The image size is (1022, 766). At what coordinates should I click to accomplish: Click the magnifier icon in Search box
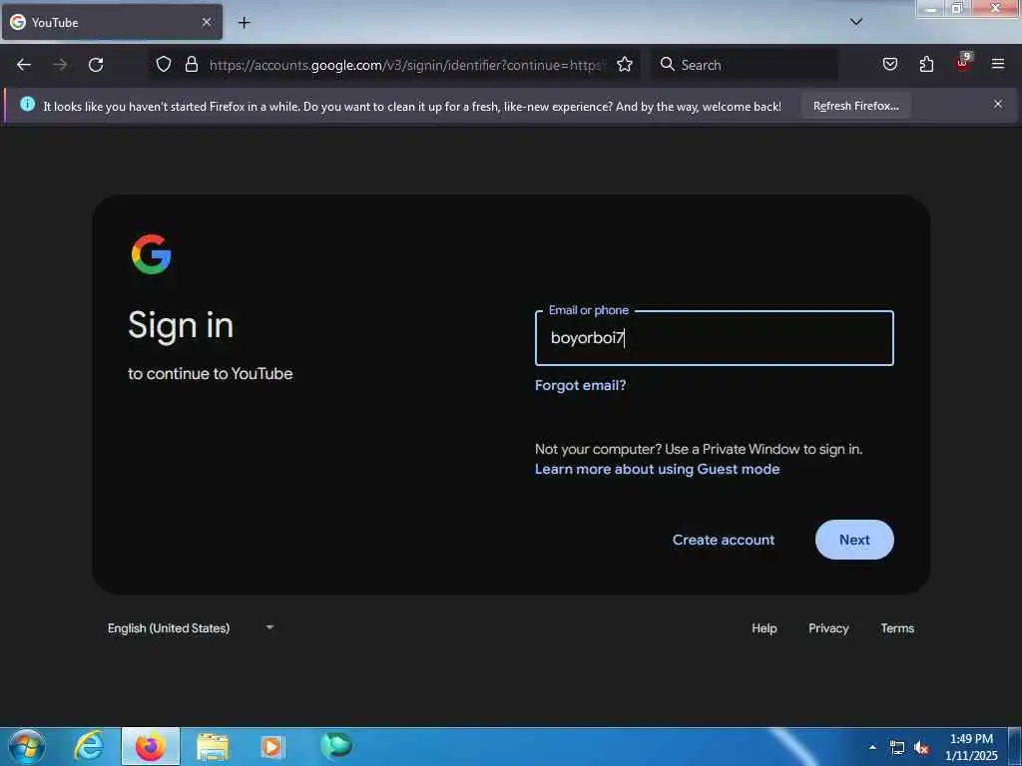667,64
